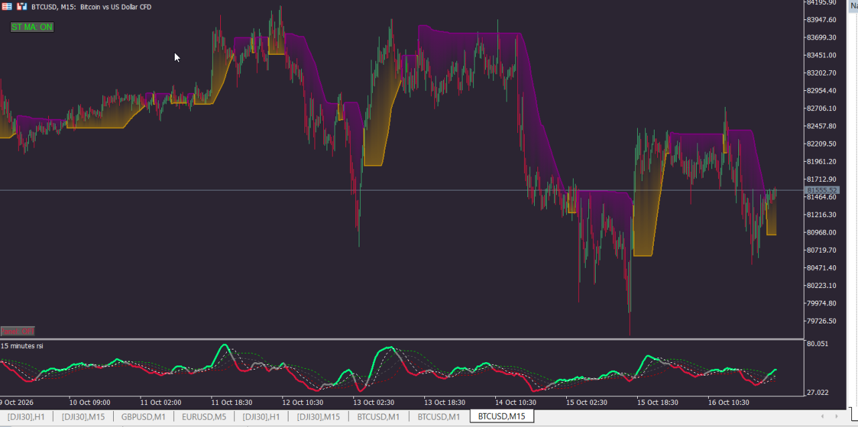Screen dimensions: 858x427
Task: Click the separator between chart and RSI window
Action: point(402,339)
